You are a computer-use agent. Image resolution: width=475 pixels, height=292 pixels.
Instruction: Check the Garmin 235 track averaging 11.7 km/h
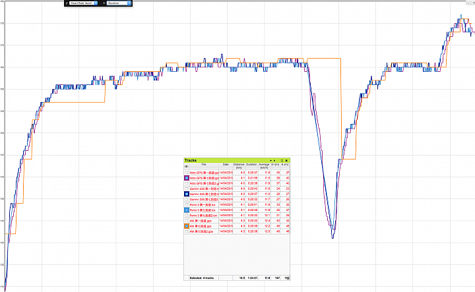(186, 200)
